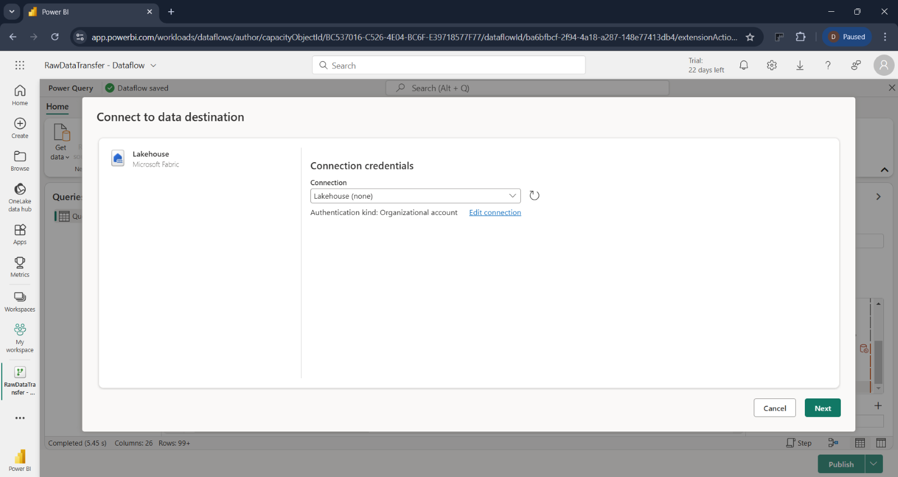
Task: Click the Power Query Search (Alt + Q) field
Action: 527,88
